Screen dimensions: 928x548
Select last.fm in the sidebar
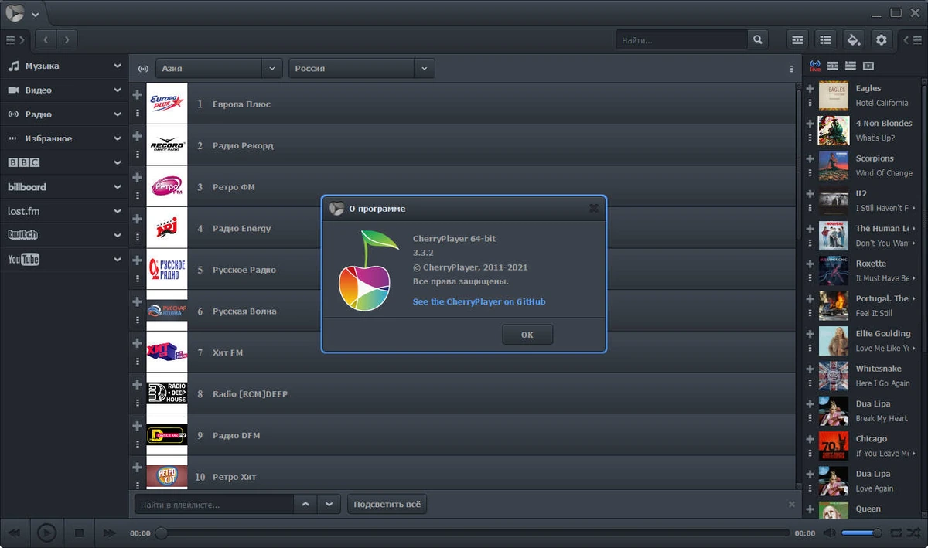click(x=23, y=210)
